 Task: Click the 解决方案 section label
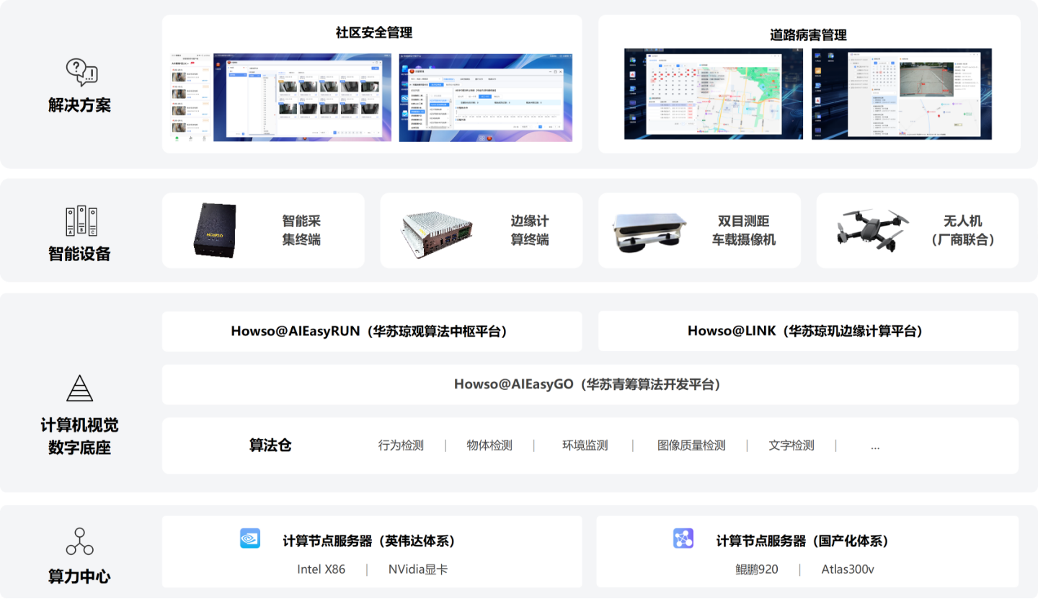tap(79, 105)
